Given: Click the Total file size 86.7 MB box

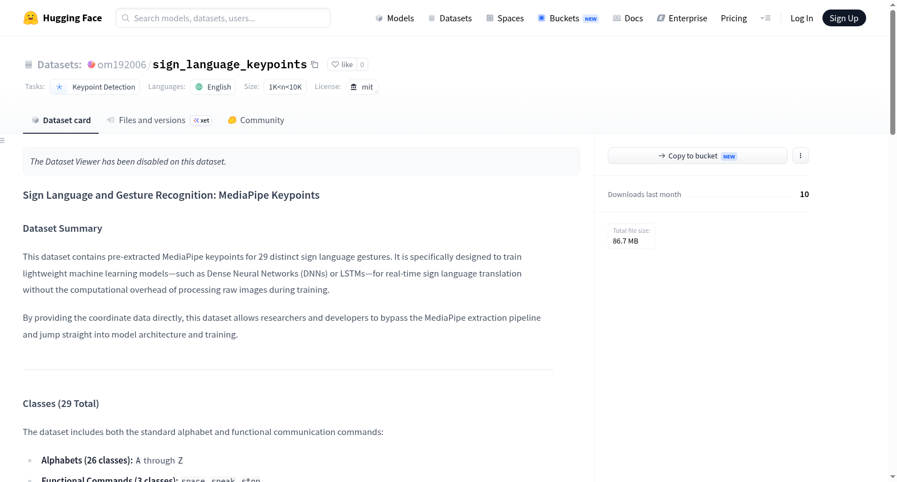Looking at the screenshot, I should (631, 236).
